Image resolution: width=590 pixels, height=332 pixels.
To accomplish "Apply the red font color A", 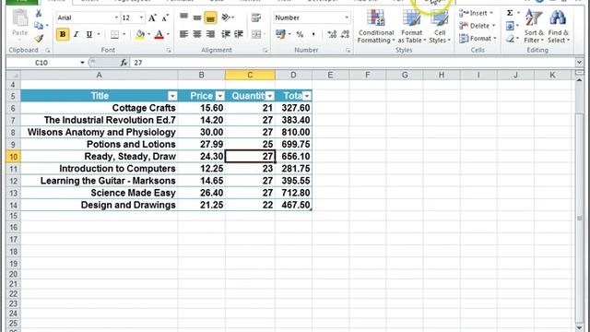I will [159, 35].
